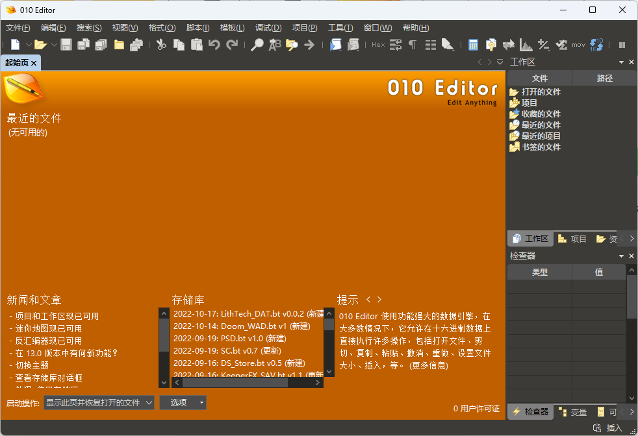Viewport: 638px width, 436px height.
Task: Open the find magnifier tool
Action: point(257,45)
